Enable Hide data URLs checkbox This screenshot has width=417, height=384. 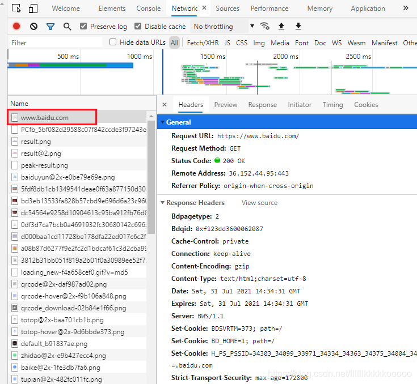pos(113,42)
